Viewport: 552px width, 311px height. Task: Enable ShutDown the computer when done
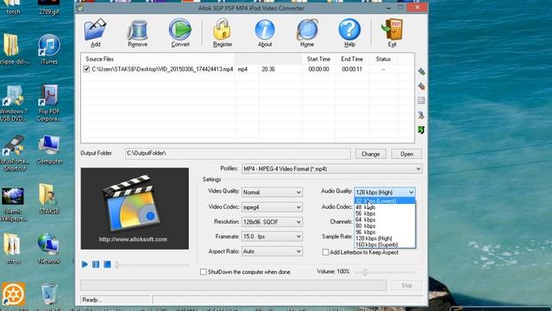[204, 272]
